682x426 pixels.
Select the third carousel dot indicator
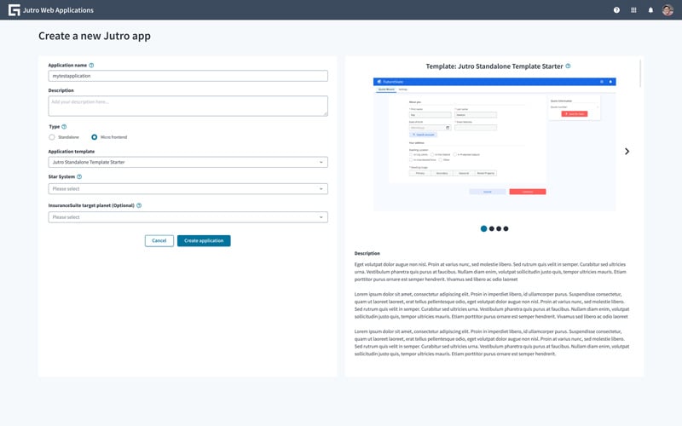(499, 228)
